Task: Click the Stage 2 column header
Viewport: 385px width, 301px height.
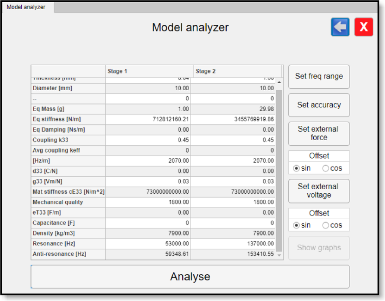Action: [237, 71]
